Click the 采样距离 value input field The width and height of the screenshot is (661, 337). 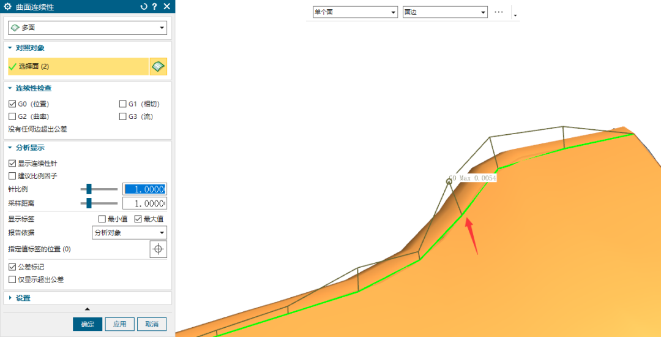tap(144, 203)
